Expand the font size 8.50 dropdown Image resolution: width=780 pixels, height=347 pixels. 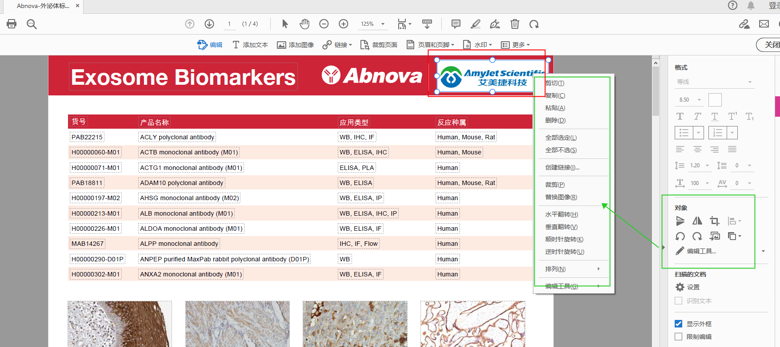click(x=699, y=100)
